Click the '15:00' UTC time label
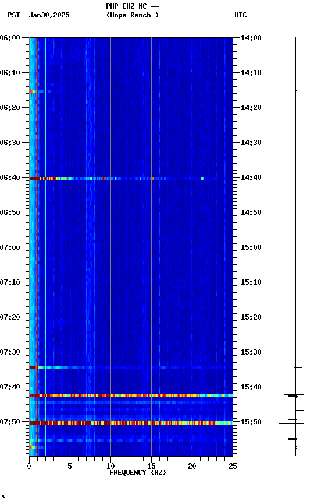The width and height of the screenshot is (321, 503). coord(251,247)
